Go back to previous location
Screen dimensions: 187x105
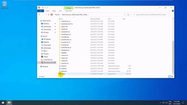pos(40,15)
